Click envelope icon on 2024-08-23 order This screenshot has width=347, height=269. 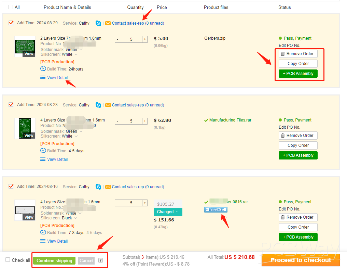pos(108,105)
